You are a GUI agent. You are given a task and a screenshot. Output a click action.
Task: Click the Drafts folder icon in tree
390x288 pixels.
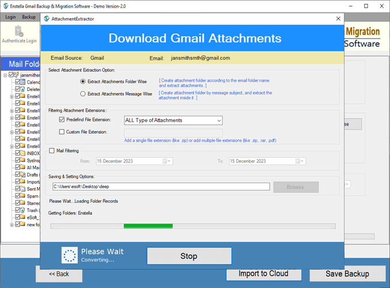tap(23, 175)
